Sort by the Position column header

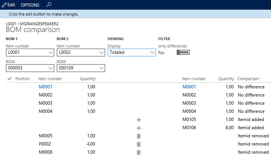click(x=23, y=79)
